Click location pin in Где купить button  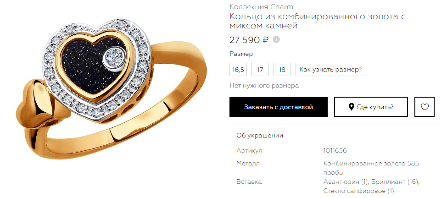point(352,107)
